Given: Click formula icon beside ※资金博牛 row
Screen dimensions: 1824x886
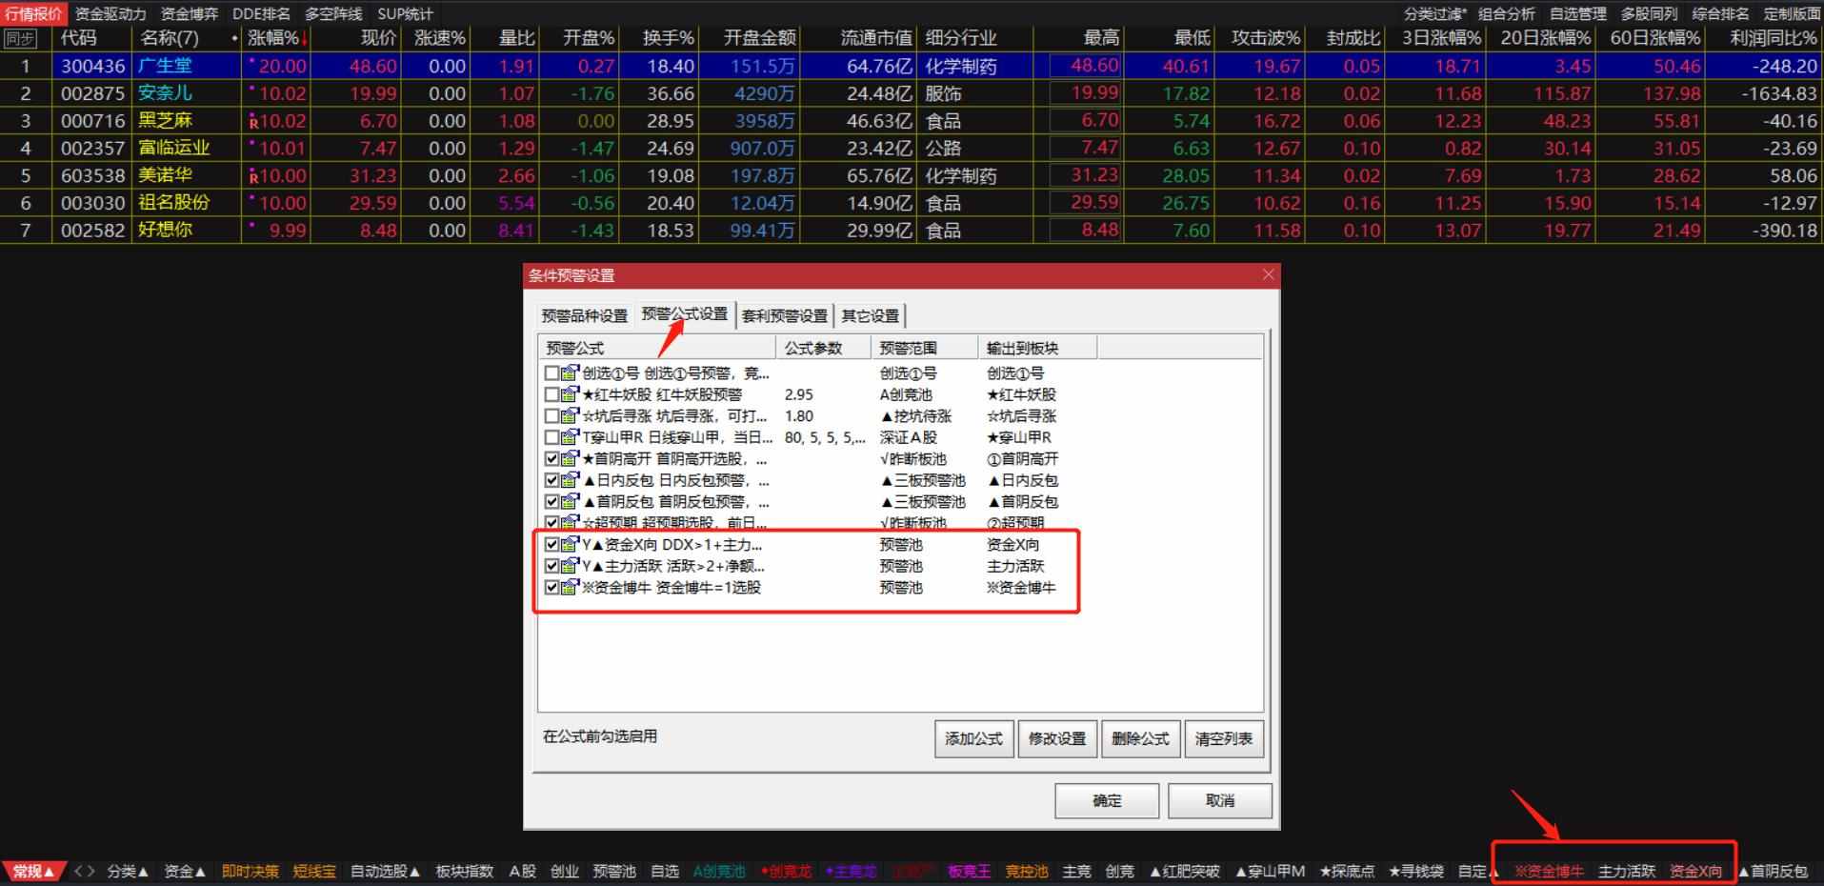Looking at the screenshot, I should tap(570, 587).
